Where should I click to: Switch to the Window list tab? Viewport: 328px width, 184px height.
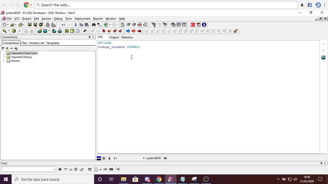tap(37, 43)
